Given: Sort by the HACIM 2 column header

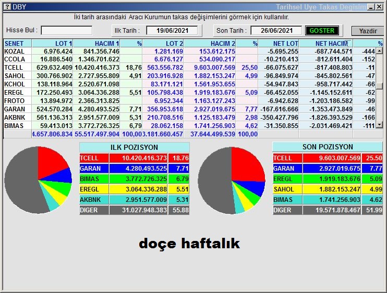Looking at the screenshot, I should coord(210,43).
